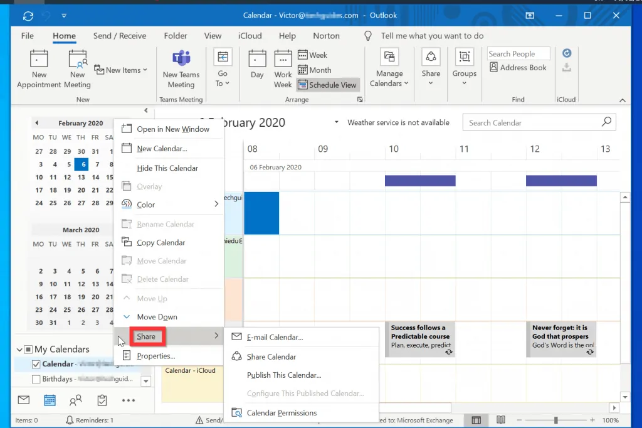Viewport: 642px width, 428px height.
Task: Open the weather location dropdown arrow
Action: [x=337, y=122]
